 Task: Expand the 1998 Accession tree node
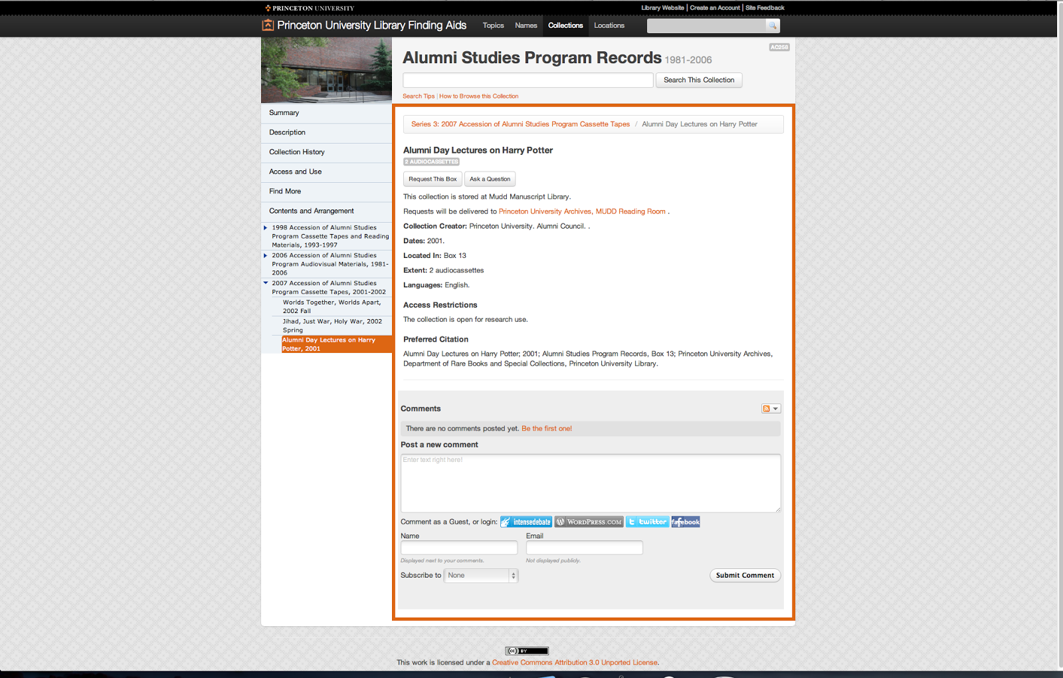click(x=266, y=227)
